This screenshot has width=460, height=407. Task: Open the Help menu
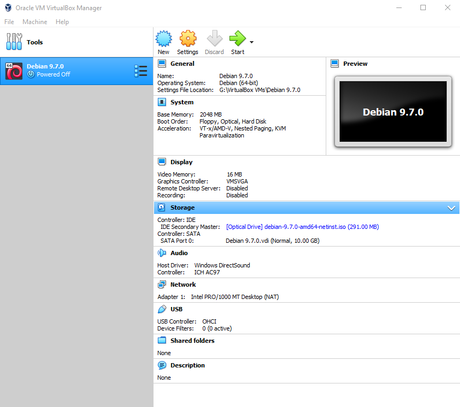(62, 22)
